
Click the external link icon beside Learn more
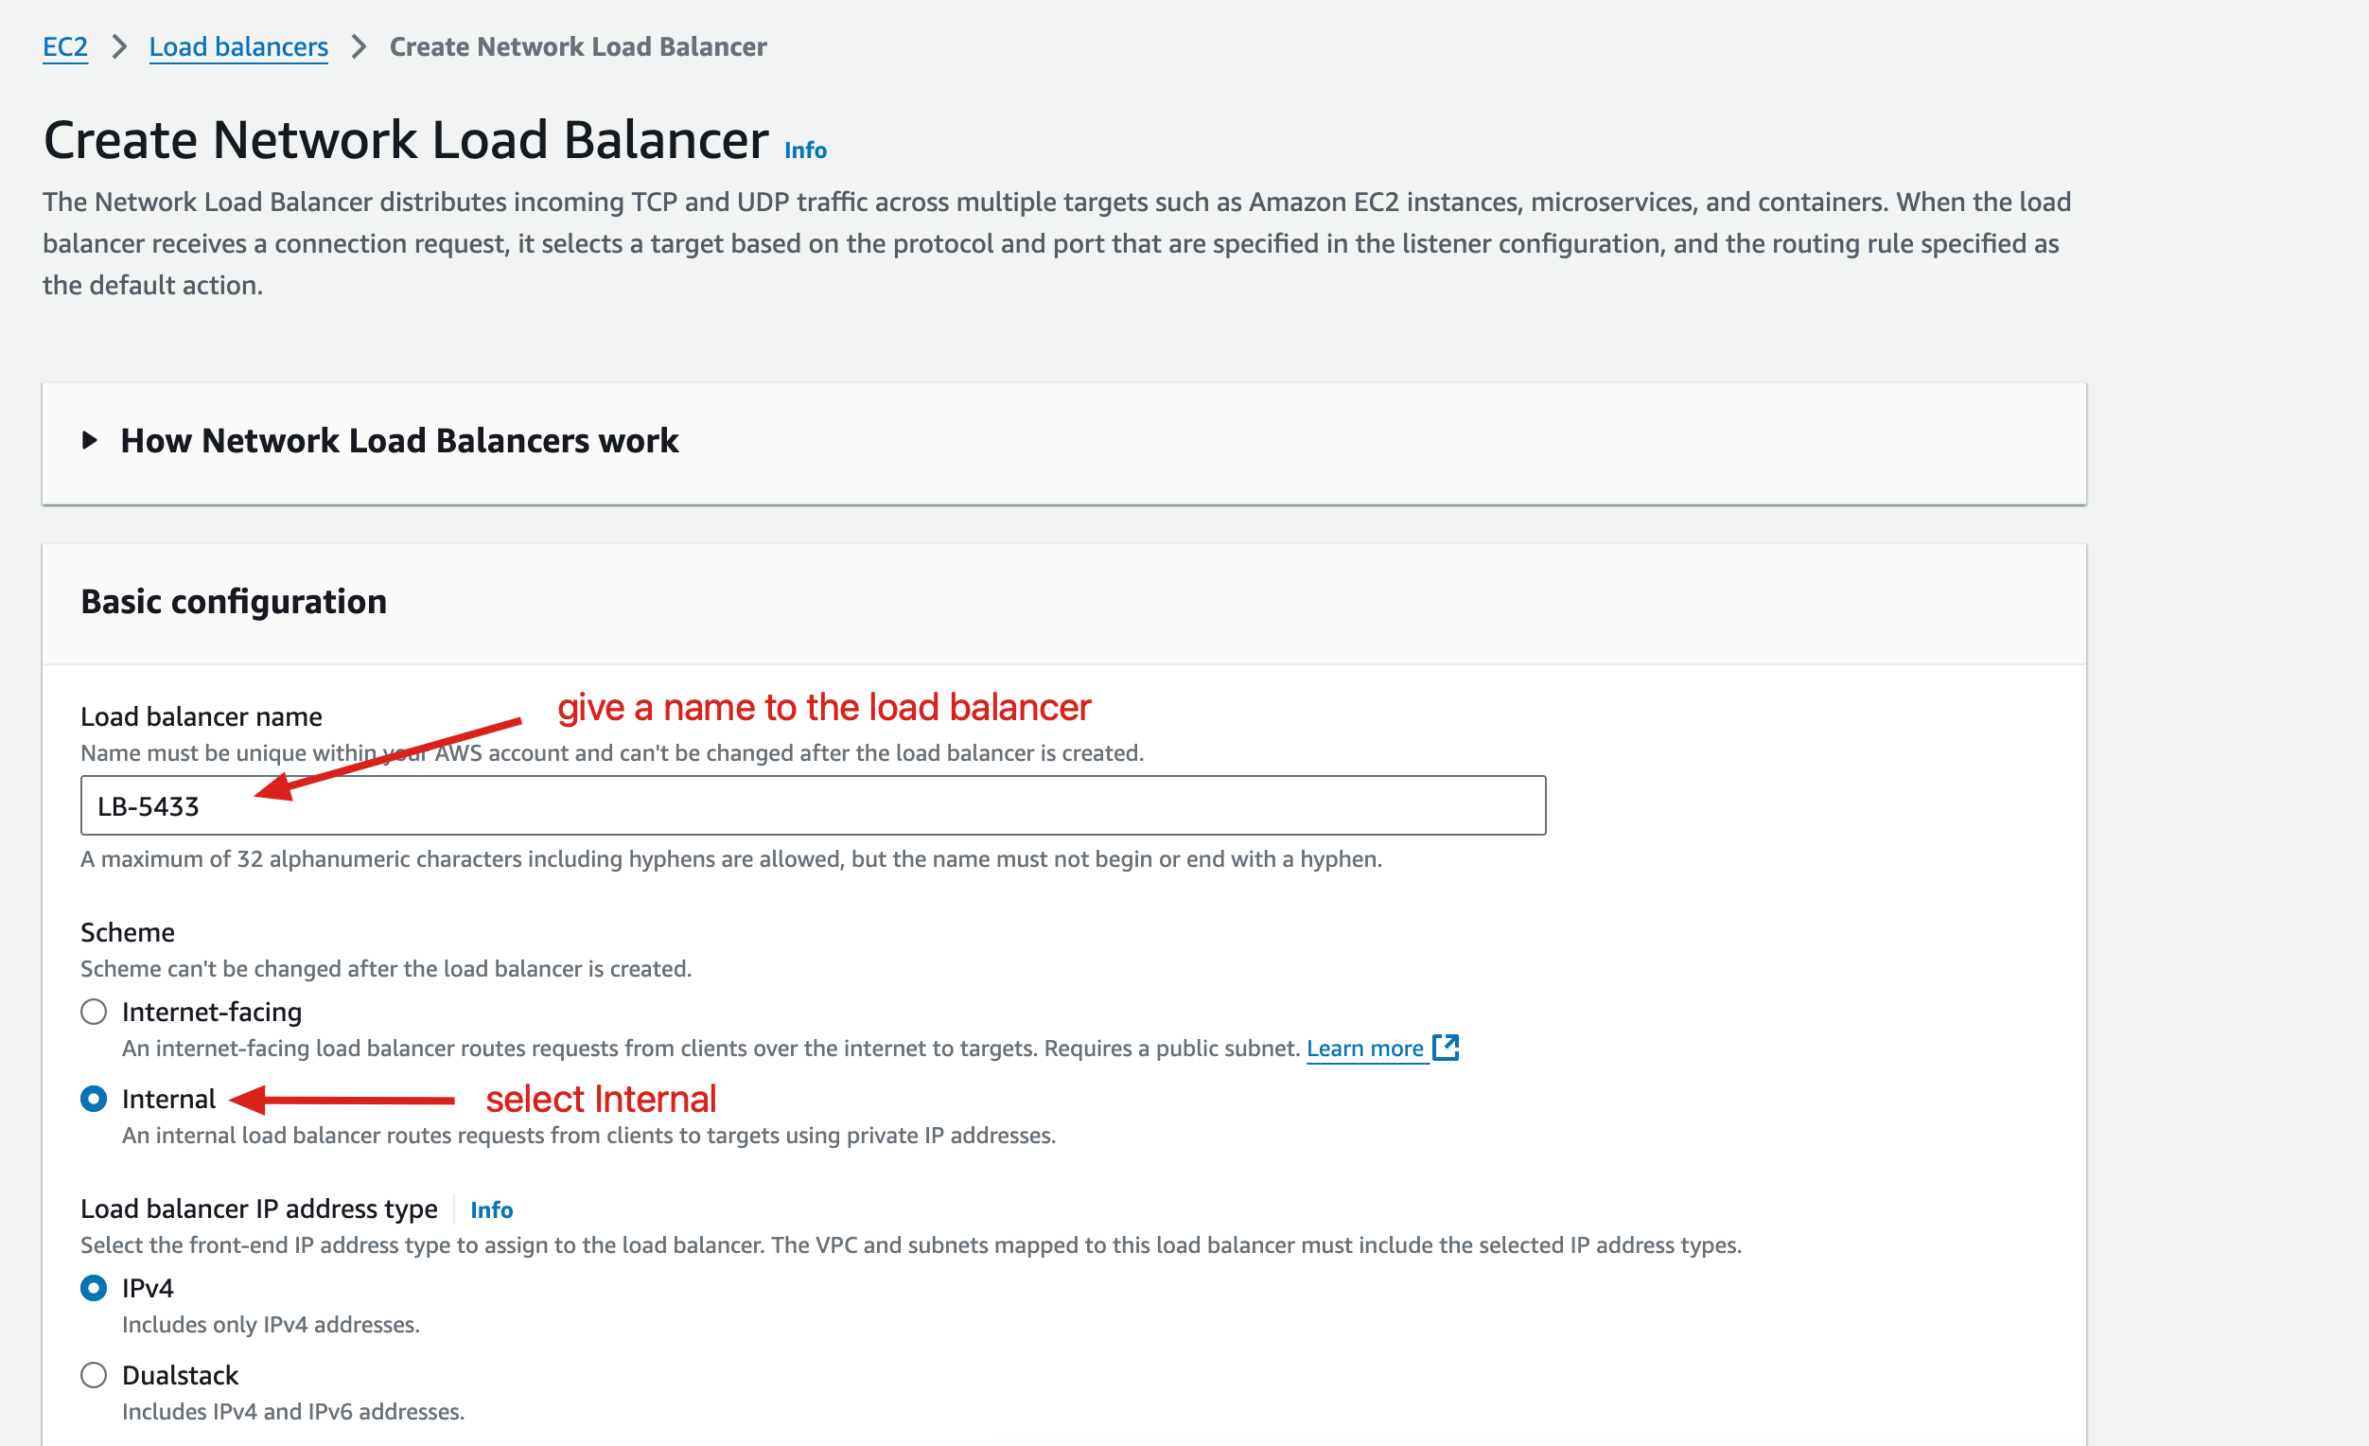click(x=1446, y=1047)
